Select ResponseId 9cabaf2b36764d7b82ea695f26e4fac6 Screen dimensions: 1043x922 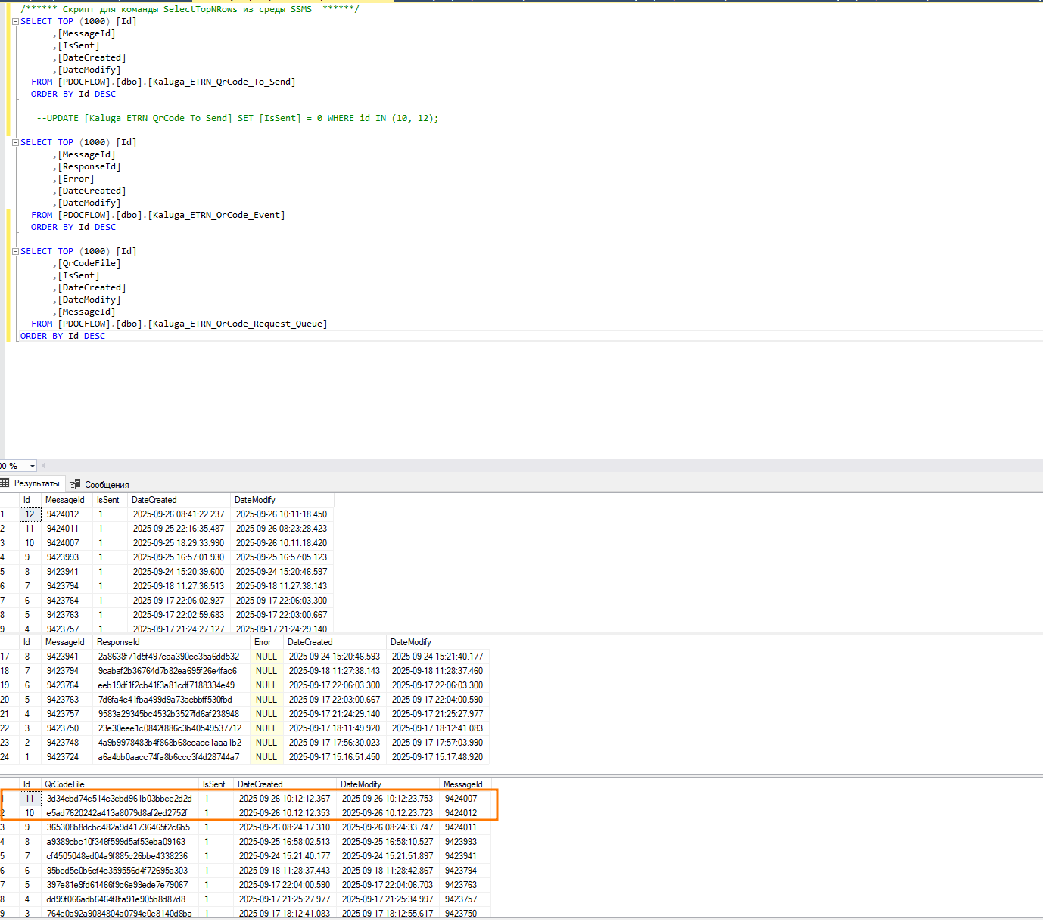(171, 671)
